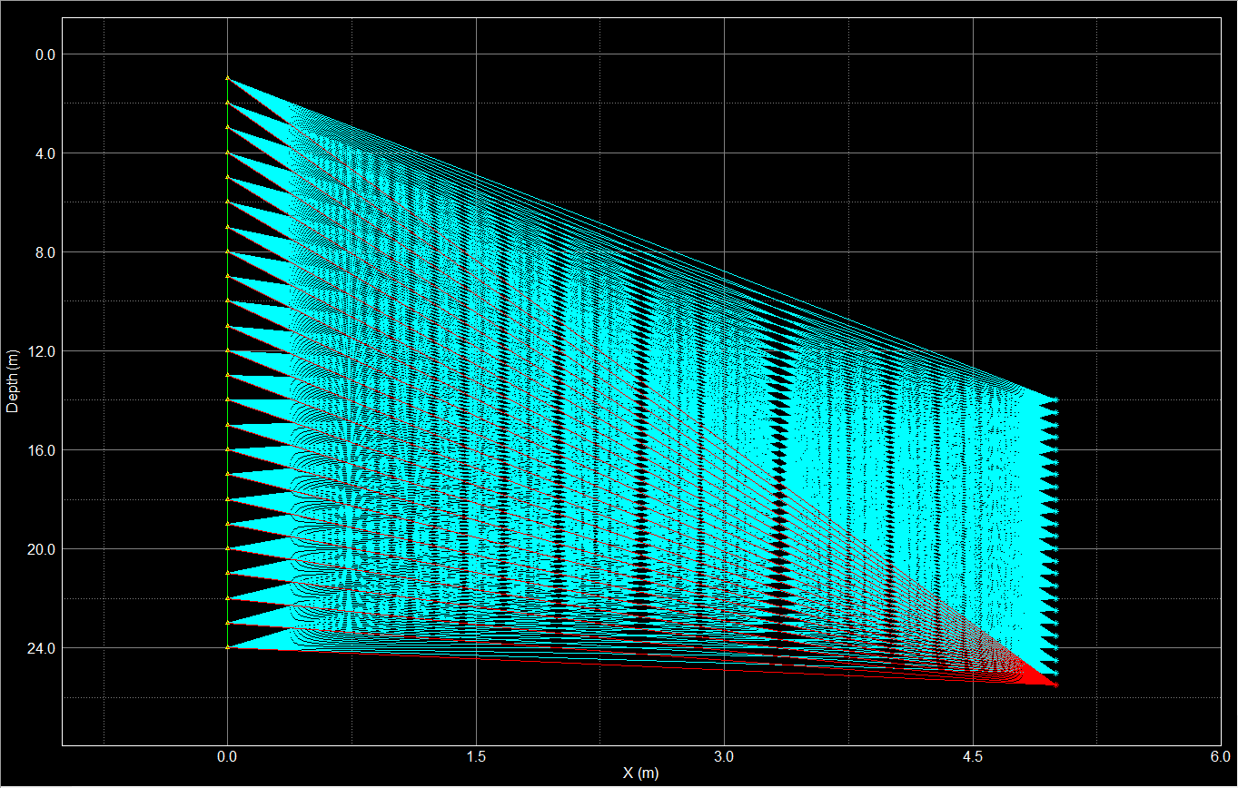1238x788 pixels.
Task: Pick the receiver star at 16.0 m depth
Action: [x=1055, y=450]
